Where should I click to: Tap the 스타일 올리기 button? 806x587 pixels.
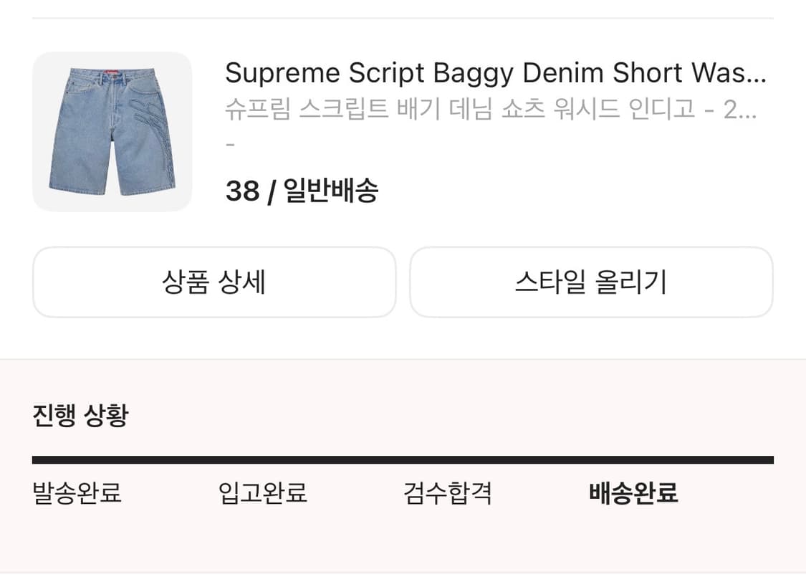click(x=591, y=282)
